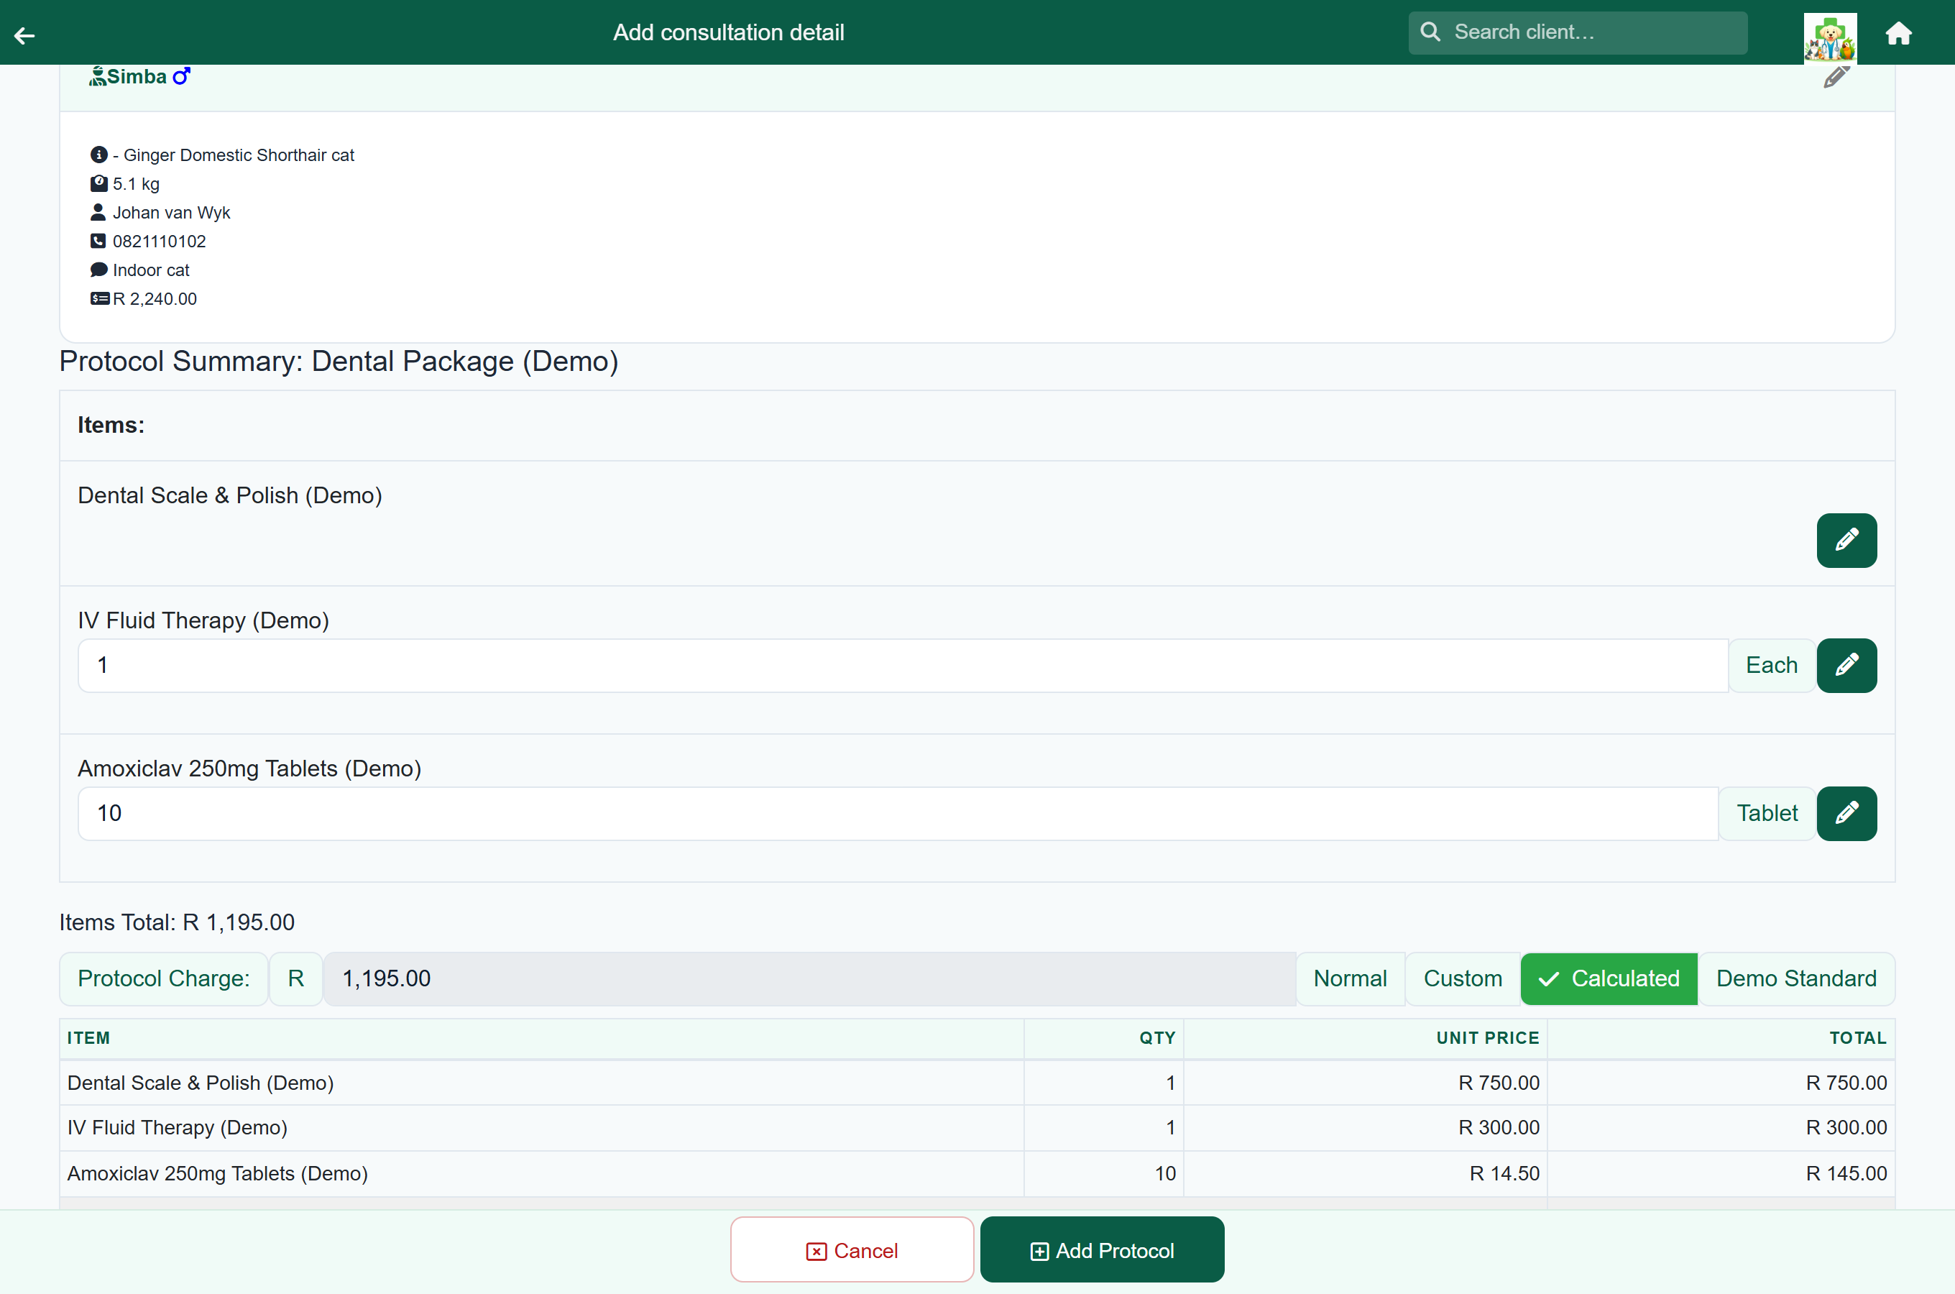Click the Tablet unit label
The image size is (1955, 1294).
pos(1767,813)
